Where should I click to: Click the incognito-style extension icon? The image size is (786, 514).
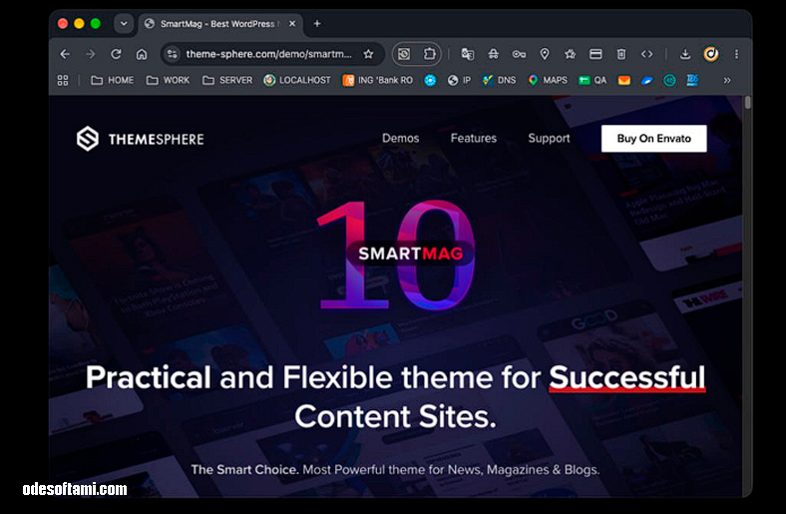(494, 54)
